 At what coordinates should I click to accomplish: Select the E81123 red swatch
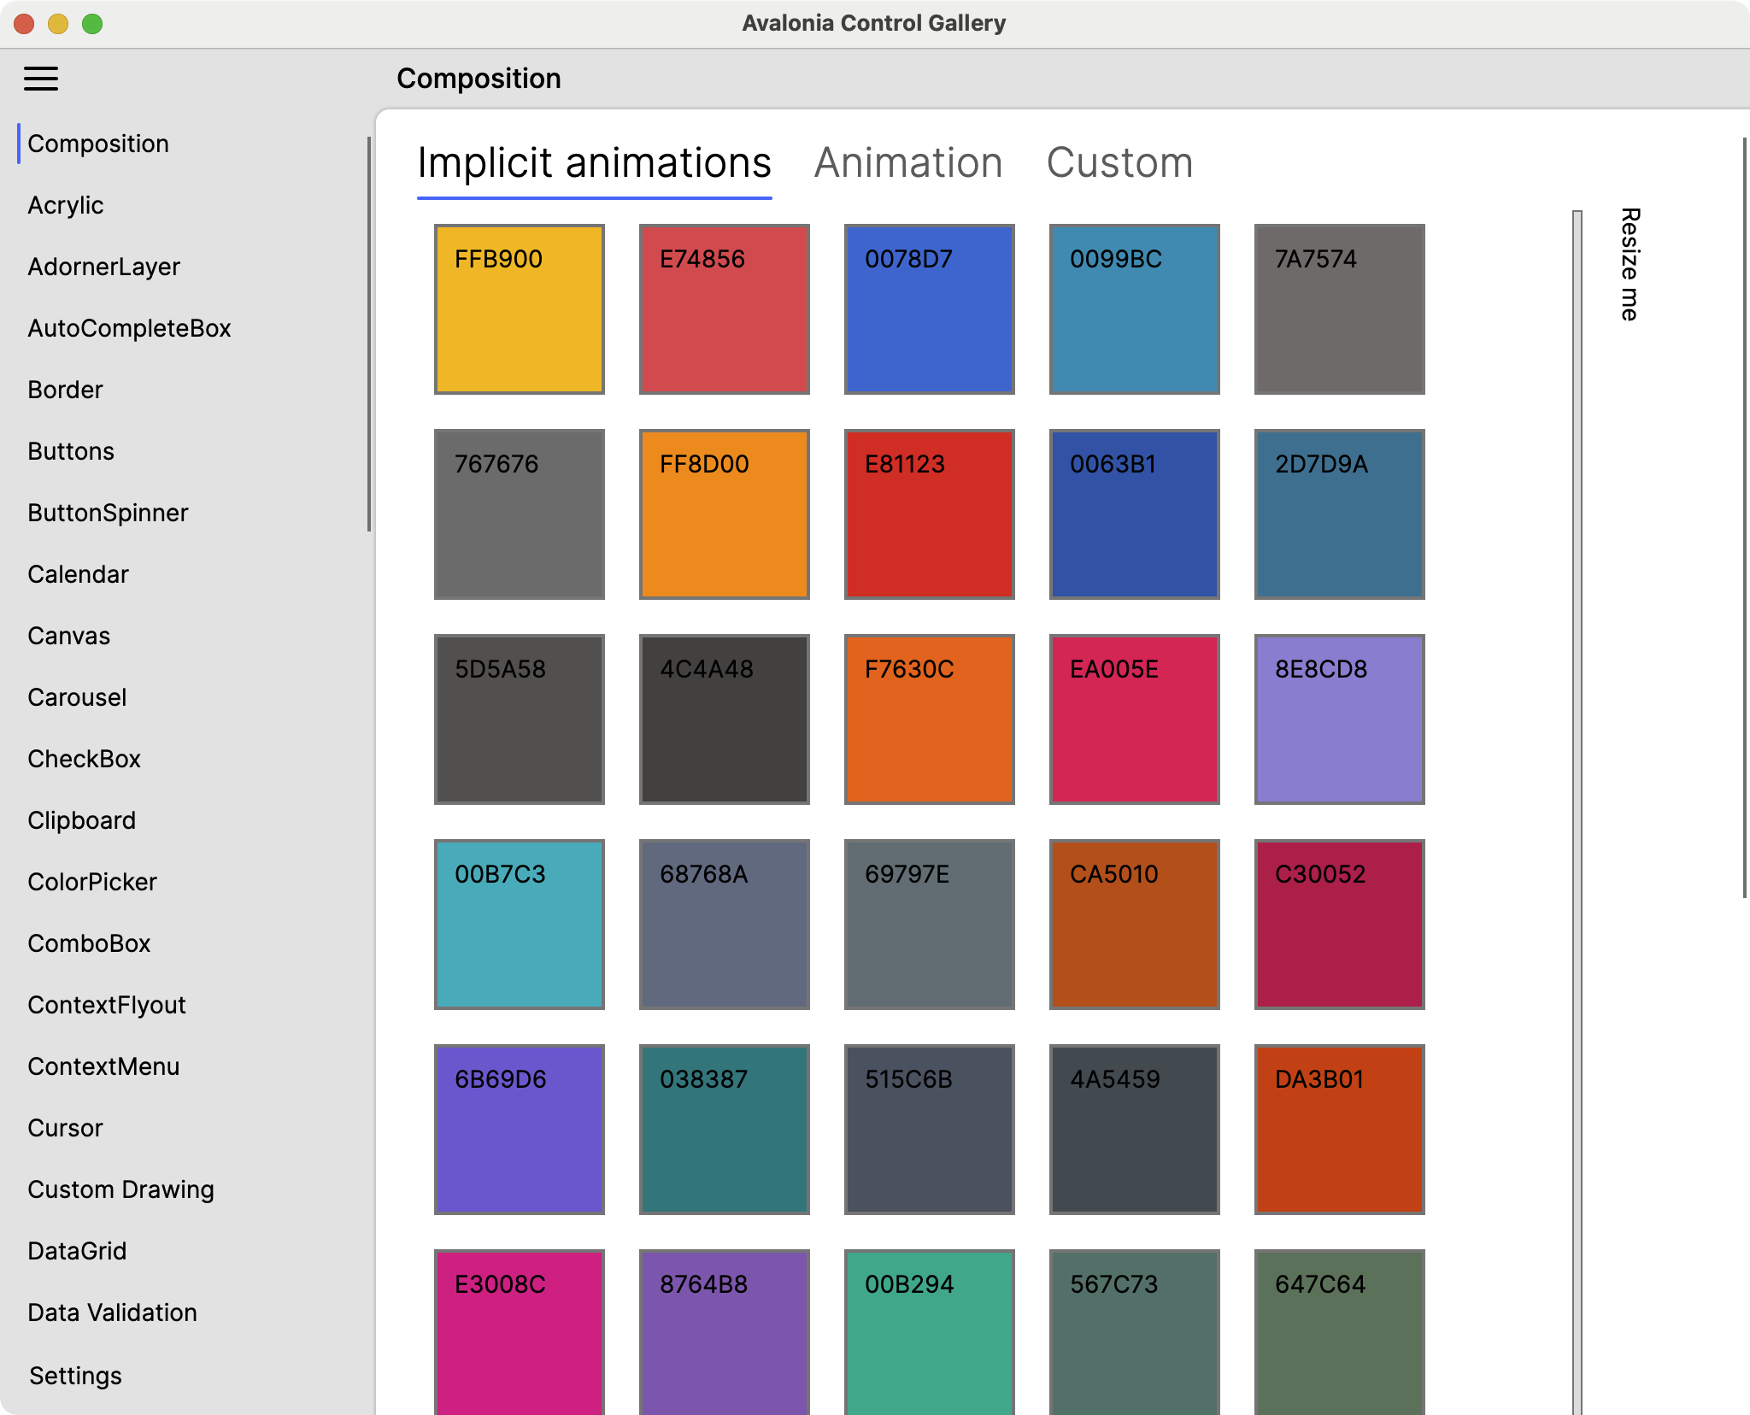coord(930,514)
